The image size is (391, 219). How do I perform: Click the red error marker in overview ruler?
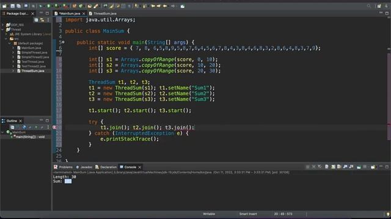pyautogui.click(x=389, y=124)
